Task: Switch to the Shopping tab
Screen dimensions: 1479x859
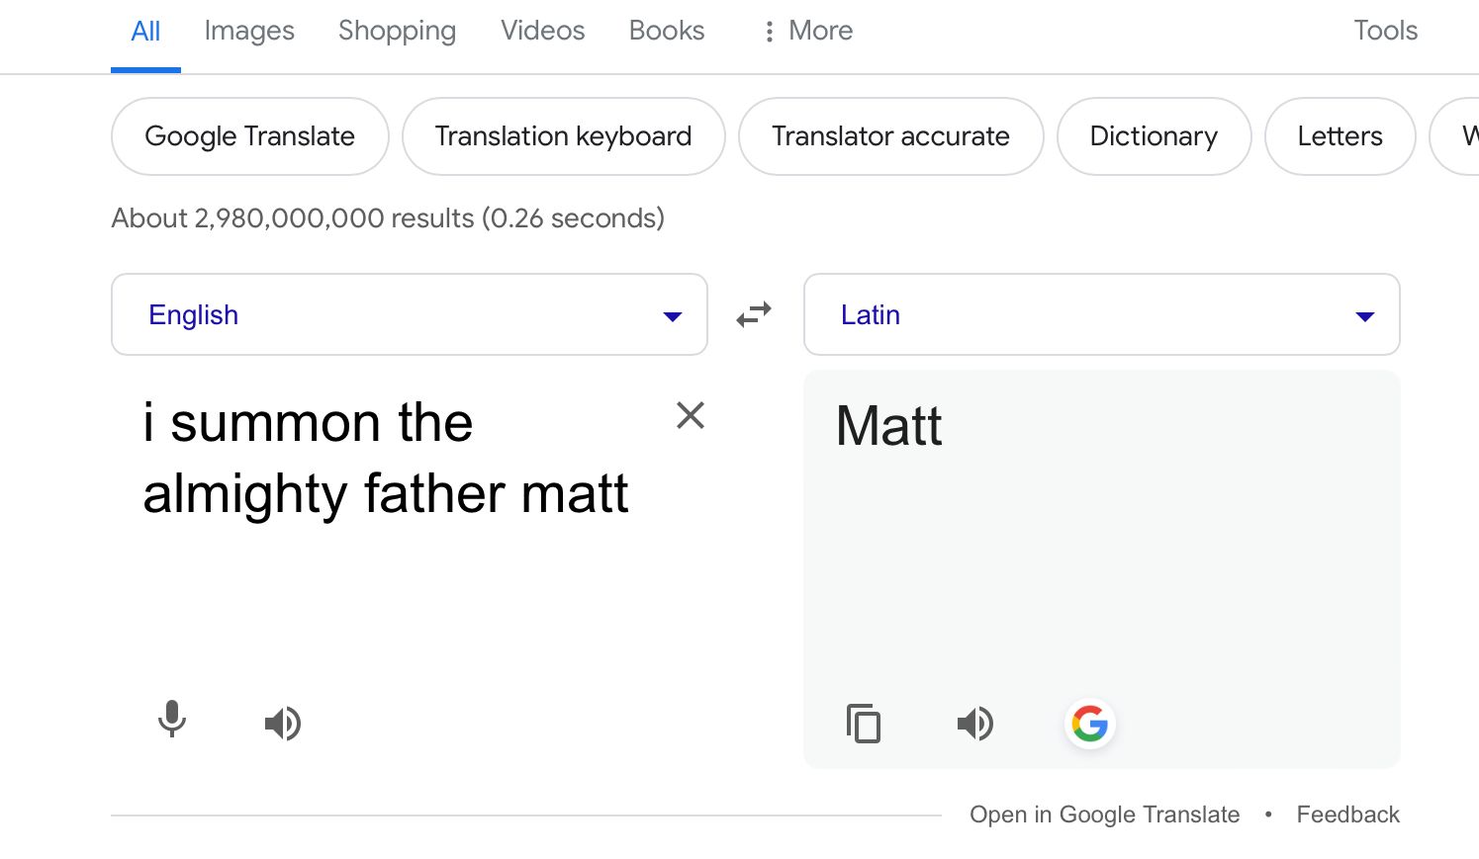Action: pos(397,31)
